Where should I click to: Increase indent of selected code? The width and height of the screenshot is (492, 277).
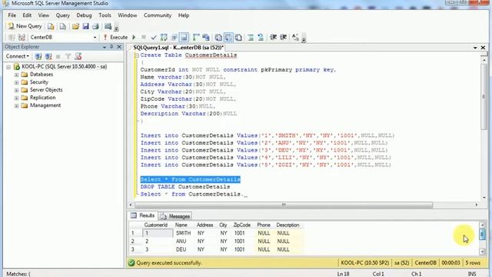[x=283, y=38]
